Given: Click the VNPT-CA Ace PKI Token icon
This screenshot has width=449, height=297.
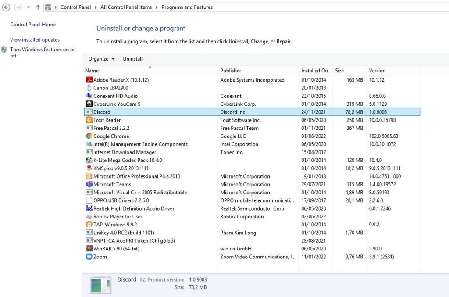Looking at the screenshot, I should (x=89, y=240).
